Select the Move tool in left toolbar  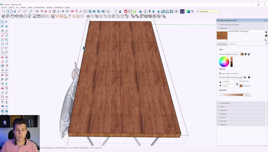coord(2,57)
